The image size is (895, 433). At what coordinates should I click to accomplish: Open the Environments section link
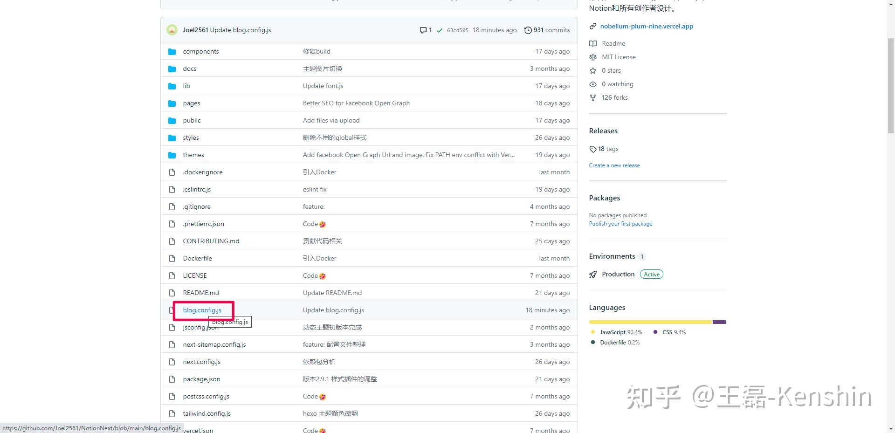click(617, 256)
